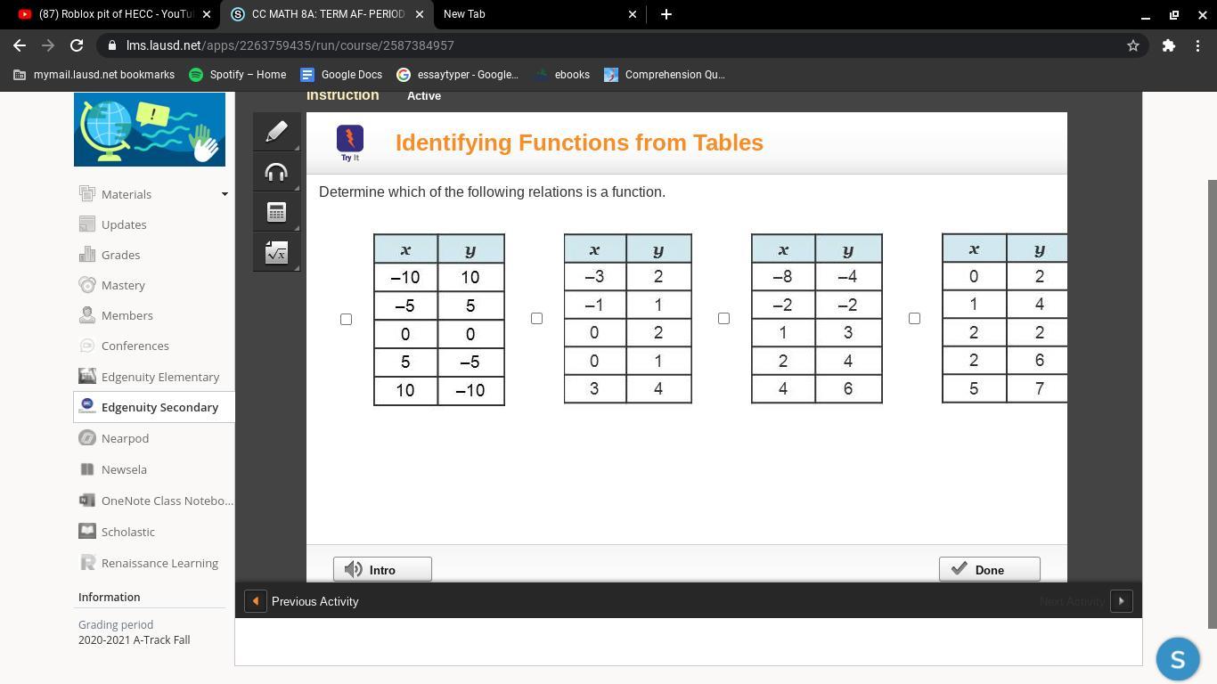The width and height of the screenshot is (1217, 684).
Task: Click the Edgenuity Elementary icon
Action: (87, 377)
